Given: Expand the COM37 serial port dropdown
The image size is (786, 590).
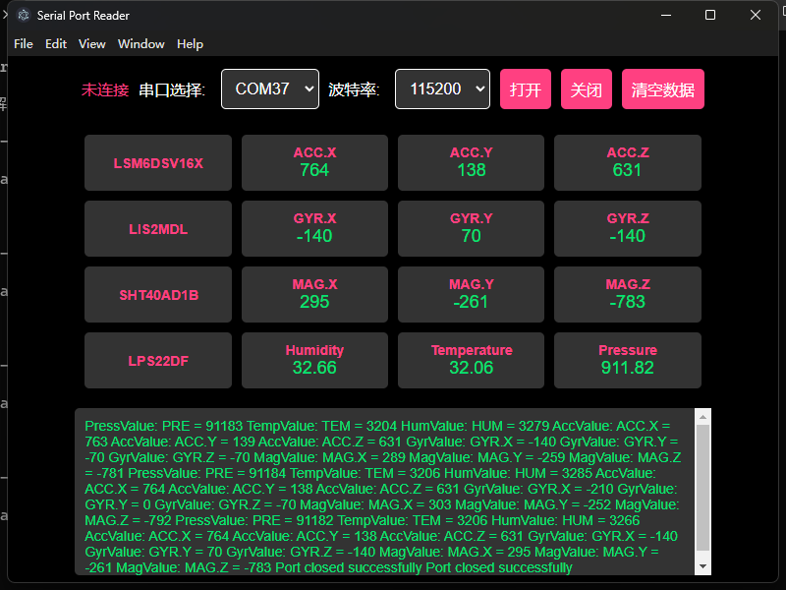Looking at the screenshot, I should click(x=270, y=88).
